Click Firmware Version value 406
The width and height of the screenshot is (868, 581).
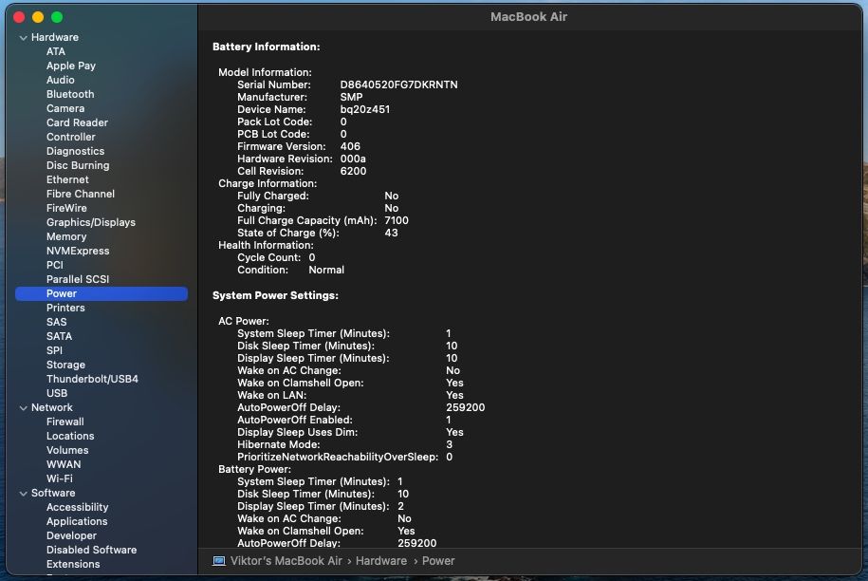pos(350,146)
